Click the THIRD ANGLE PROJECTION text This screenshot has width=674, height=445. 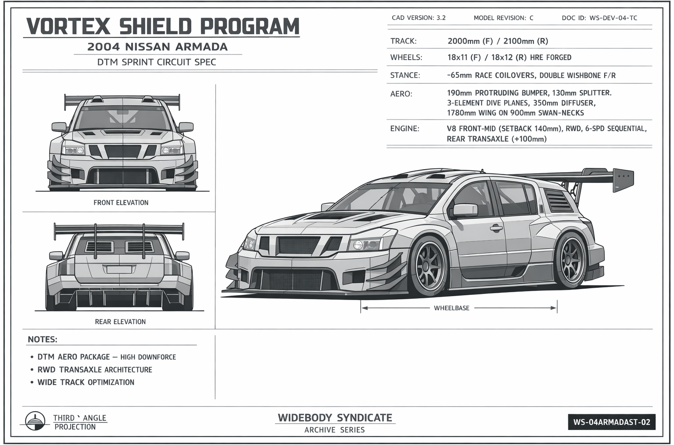[79, 422]
